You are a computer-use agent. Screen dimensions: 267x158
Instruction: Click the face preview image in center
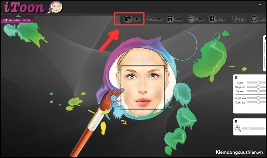143,88
